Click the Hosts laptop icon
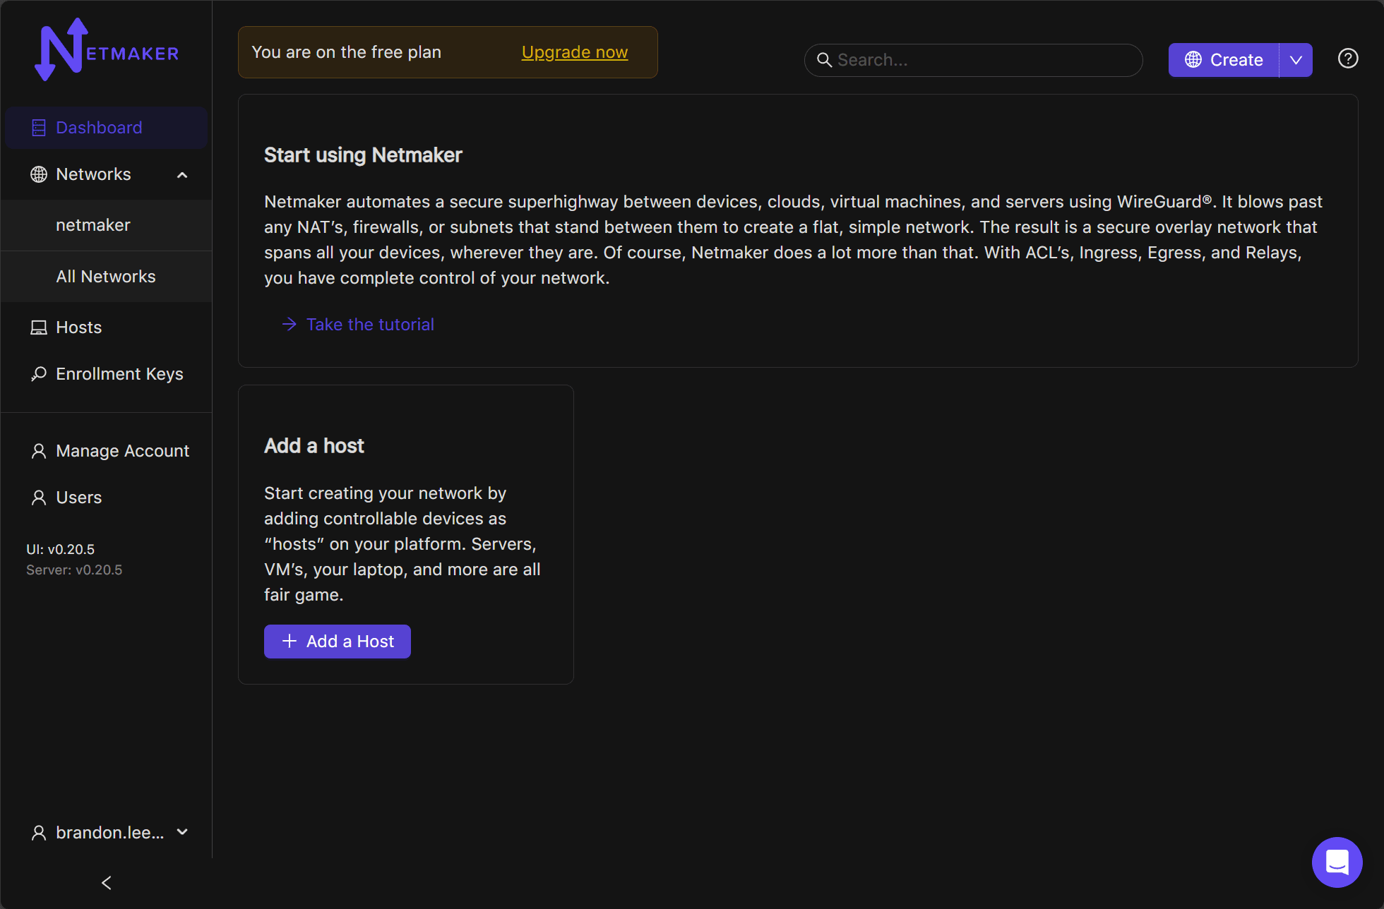This screenshot has width=1384, height=909. click(39, 327)
